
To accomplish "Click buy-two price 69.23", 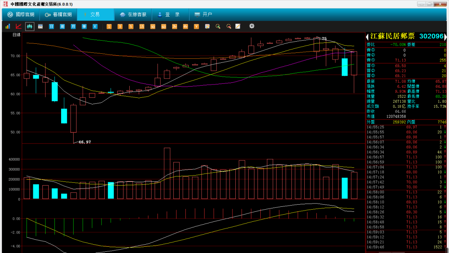I will (400, 71).
